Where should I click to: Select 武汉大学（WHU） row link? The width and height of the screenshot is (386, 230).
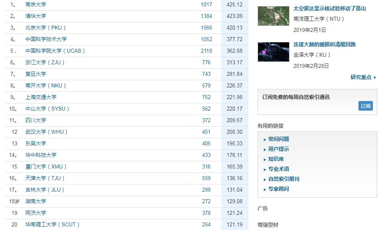point(46,132)
